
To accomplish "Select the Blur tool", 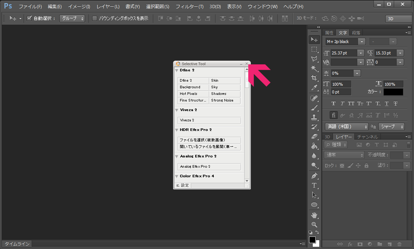I will (314, 156).
